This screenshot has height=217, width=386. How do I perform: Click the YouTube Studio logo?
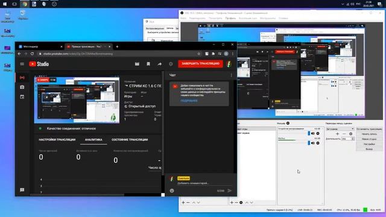(39, 64)
